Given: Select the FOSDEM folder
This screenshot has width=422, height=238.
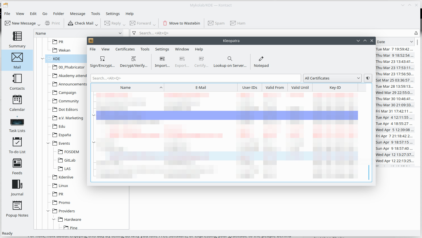Looking at the screenshot, I should coord(69,152).
